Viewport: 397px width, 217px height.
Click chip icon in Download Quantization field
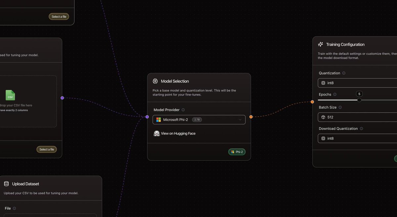(x=323, y=138)
